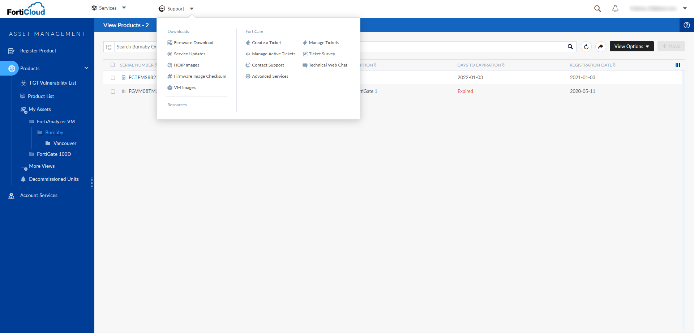Viewport: 694px width, 333px height.
Task: Click the Resources section heading
Action: [x=177, y=105]
